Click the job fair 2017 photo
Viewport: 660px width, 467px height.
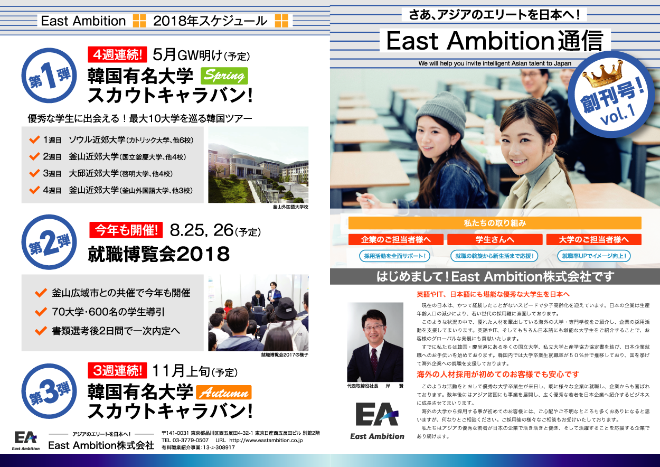pyautogui.click(x=258, y=313)
